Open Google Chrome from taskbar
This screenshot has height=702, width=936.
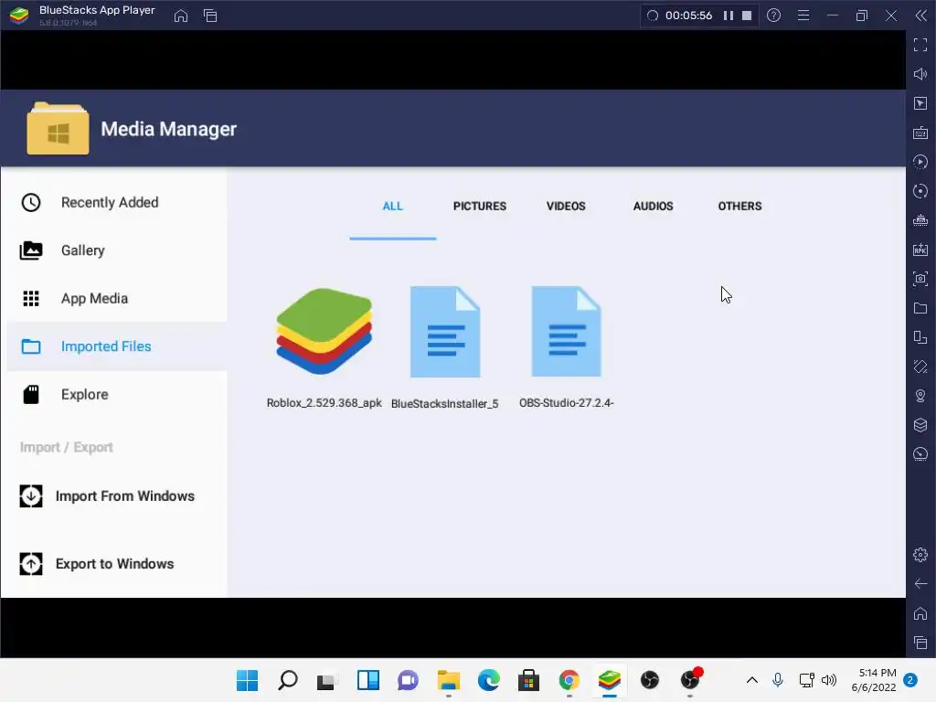click(569, 680)
